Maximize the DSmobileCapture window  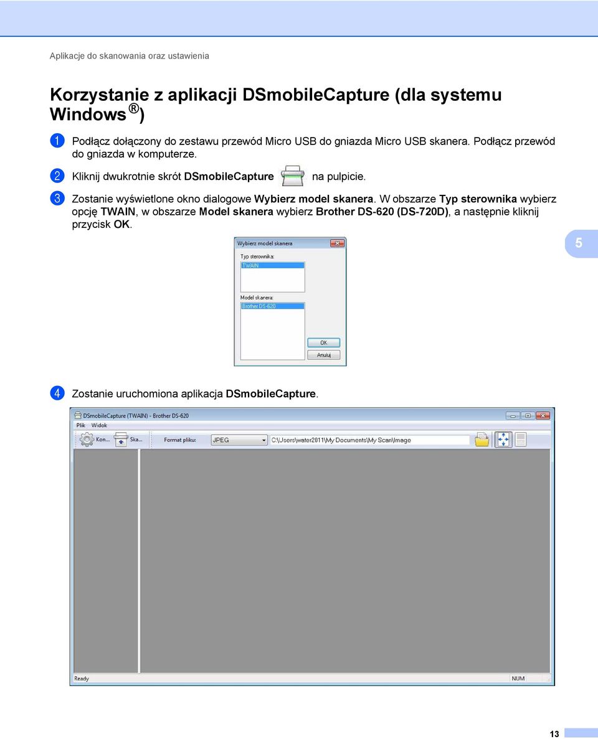(x=528, y=415)
